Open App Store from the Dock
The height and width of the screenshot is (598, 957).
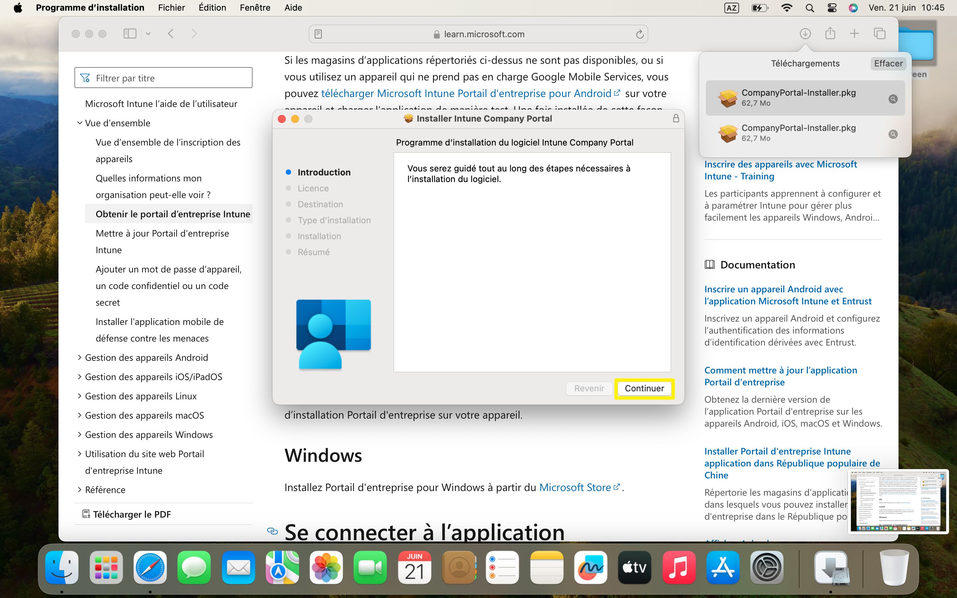coord(723,567)
